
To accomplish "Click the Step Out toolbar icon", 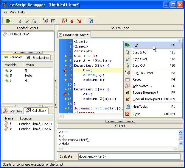I will pos(34,21).
